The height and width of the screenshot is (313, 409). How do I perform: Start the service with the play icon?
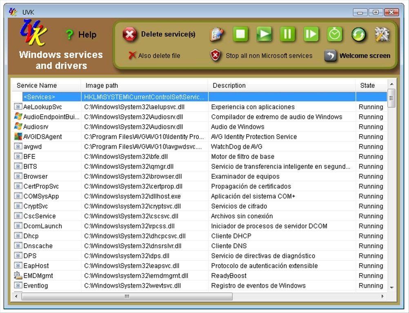(264, 34)
